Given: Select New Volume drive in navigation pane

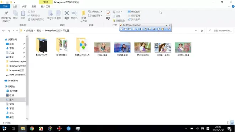Looking at the screenshot, I should point(16,75).
